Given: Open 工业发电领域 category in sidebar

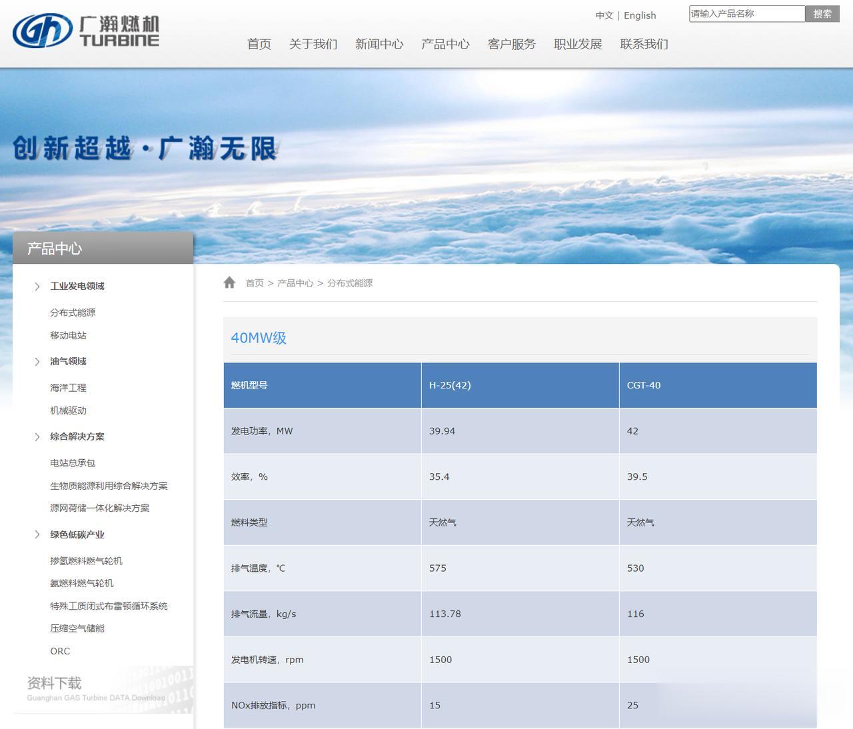Looking at the screenshot, I should pyautogui.click(x=77, y=287).
